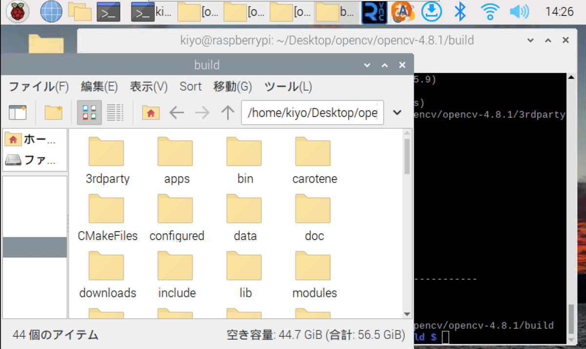Screen dimensions: 586x349
Task: Switch to the 'b...' folder taskbar entry
Action: 336,12
